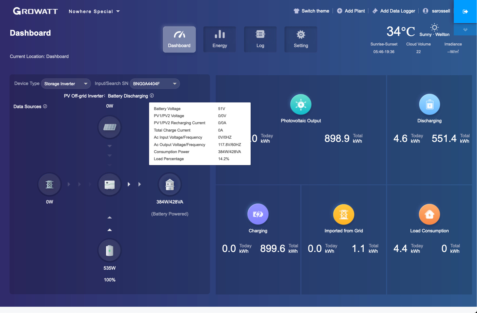477x313 pixels.
Task: Click the blue Discharging battery icon
Action: point(429,105)
